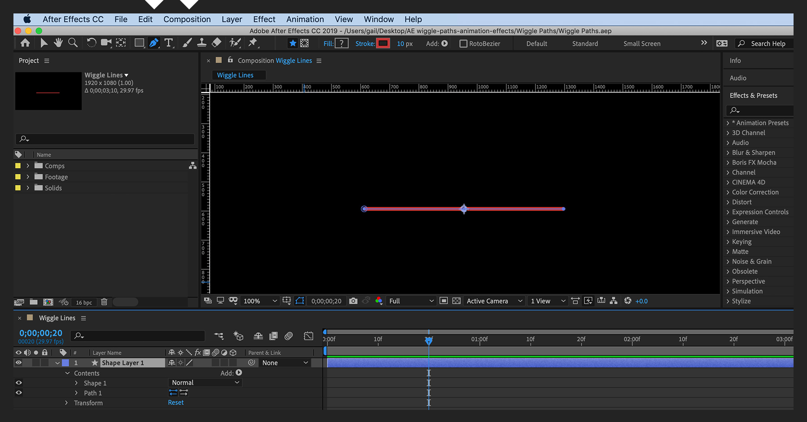
Task: Switch to the Type tool
Action: point(169,43)
